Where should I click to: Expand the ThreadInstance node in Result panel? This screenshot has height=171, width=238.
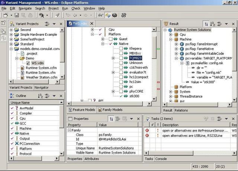pyautogui.click(x=171, y=97)
